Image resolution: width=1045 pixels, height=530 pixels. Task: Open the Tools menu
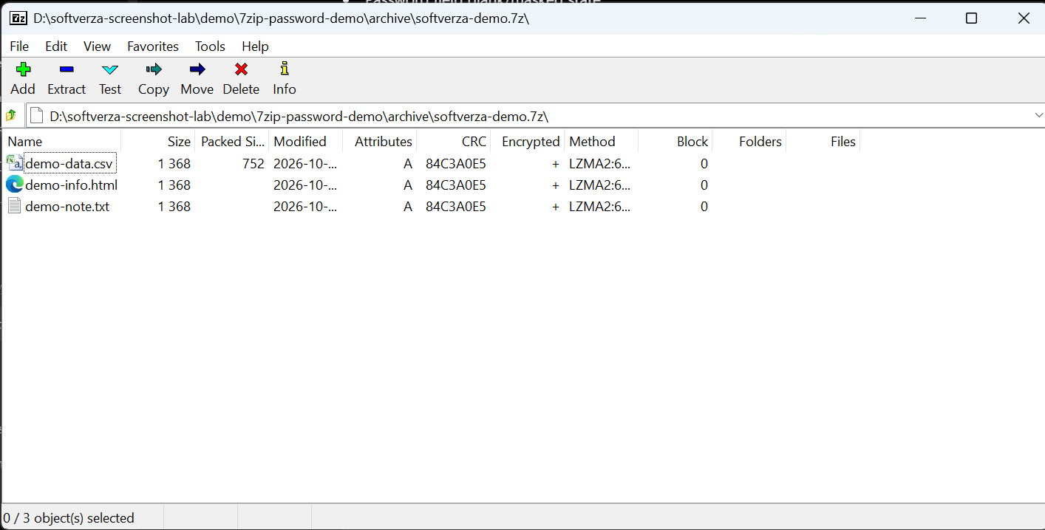tap(210, 46)
